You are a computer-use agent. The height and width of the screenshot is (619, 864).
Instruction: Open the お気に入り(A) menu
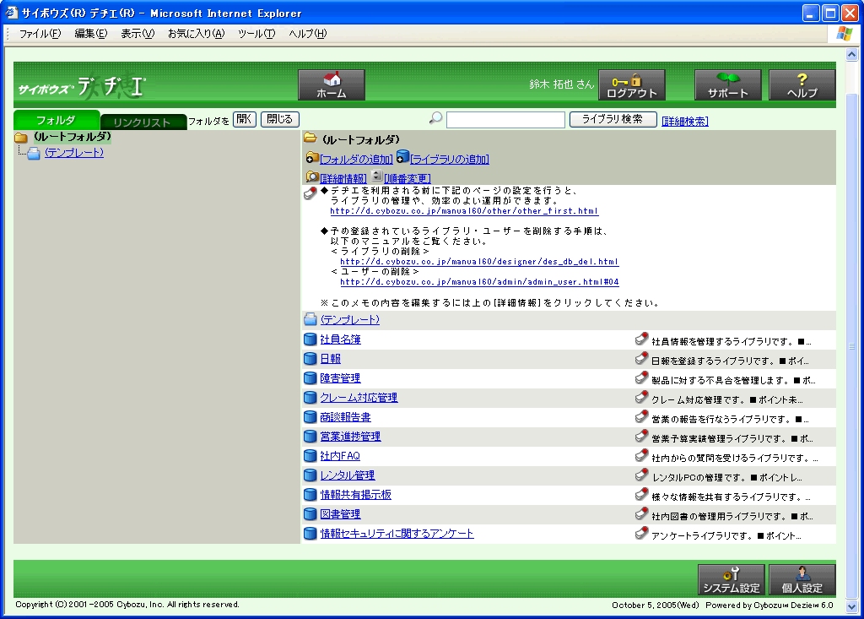tap(197, 34)
